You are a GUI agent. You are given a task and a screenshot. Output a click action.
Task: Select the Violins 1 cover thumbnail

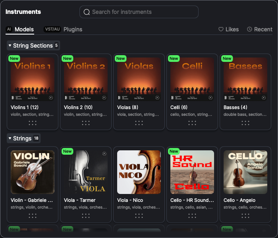click(x=33, y=79)
